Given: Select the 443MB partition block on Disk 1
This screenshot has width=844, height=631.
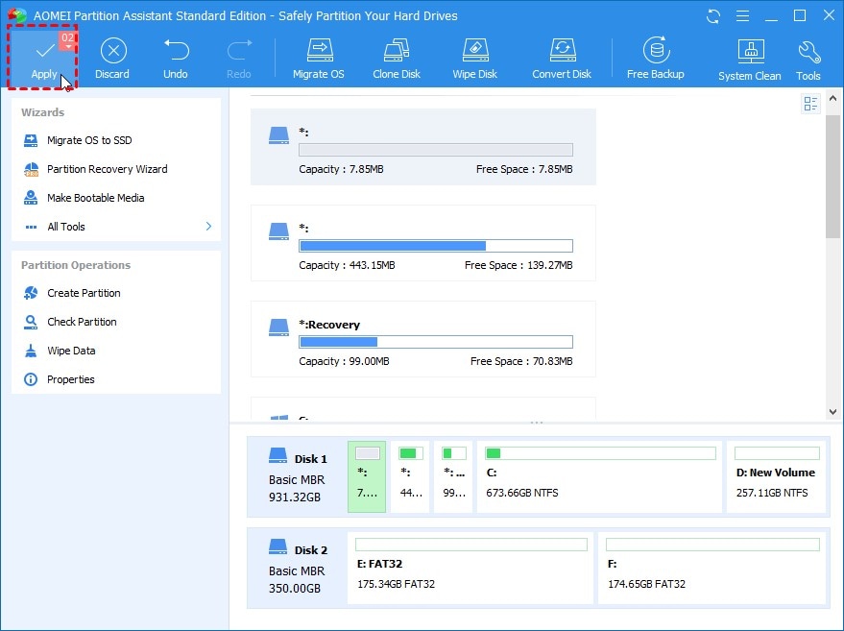Looking at the screenshot, I should (410, 476).
